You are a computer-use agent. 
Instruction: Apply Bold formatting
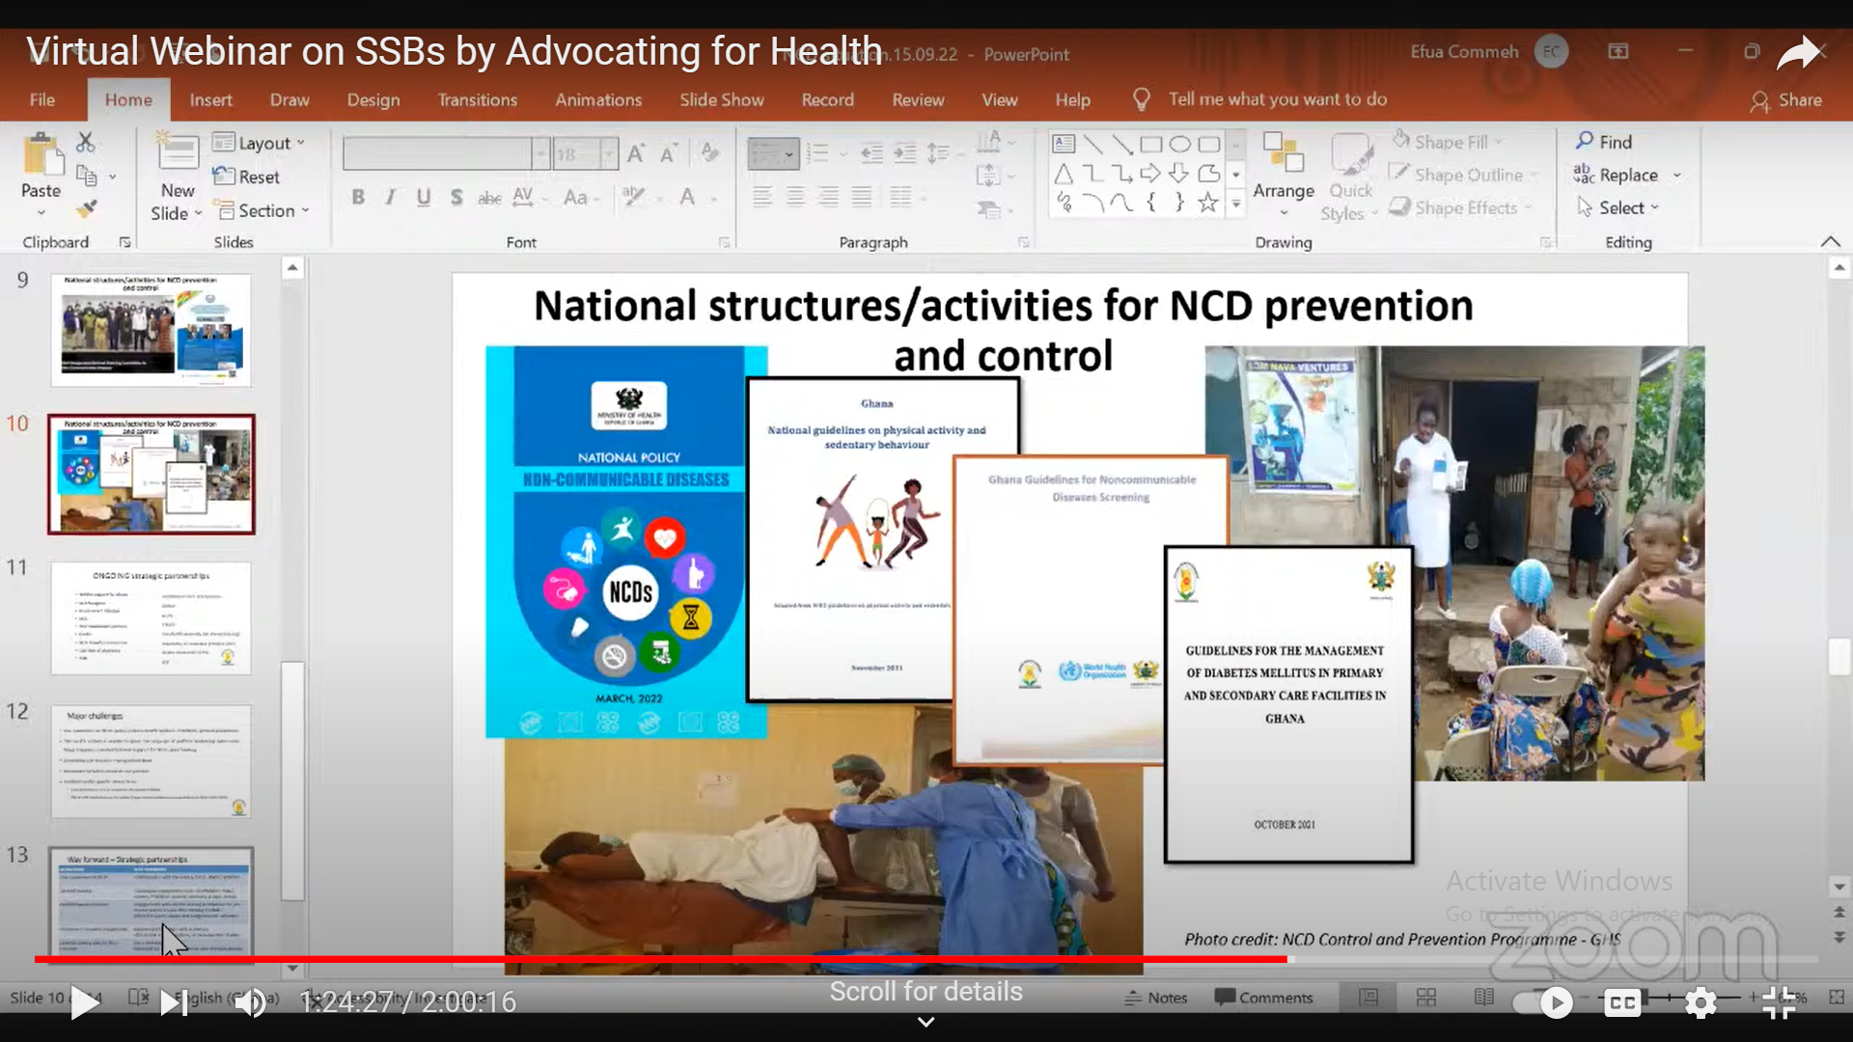coord(358,197)
